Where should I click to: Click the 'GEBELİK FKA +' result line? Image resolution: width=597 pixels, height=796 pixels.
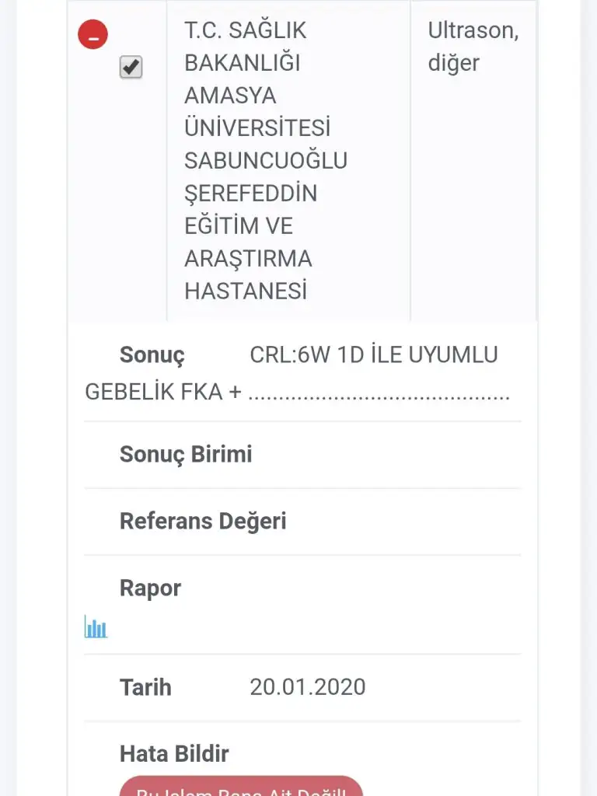point(163,392)
